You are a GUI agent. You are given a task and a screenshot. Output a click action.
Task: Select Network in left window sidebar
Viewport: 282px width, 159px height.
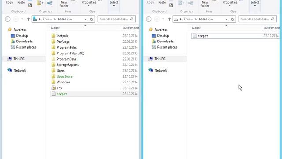point(19,70)
